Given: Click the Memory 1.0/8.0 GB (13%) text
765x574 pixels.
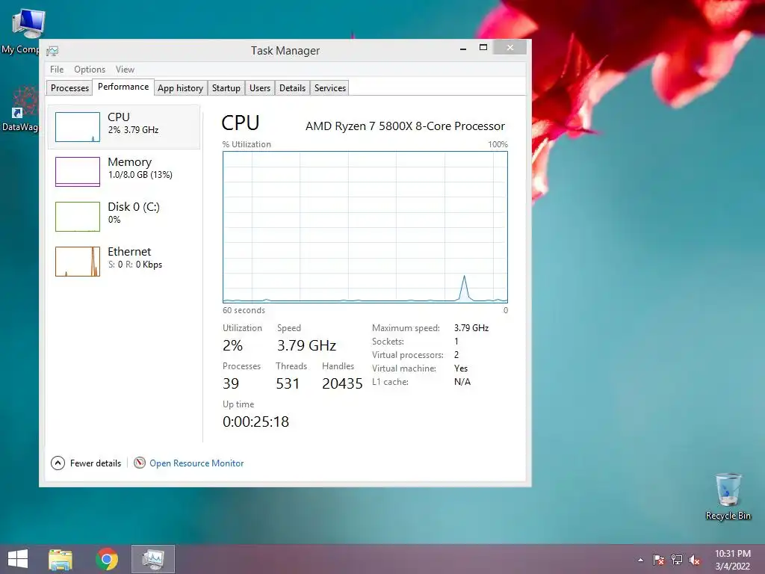Looking at the screenshot, I should (140, 175).
